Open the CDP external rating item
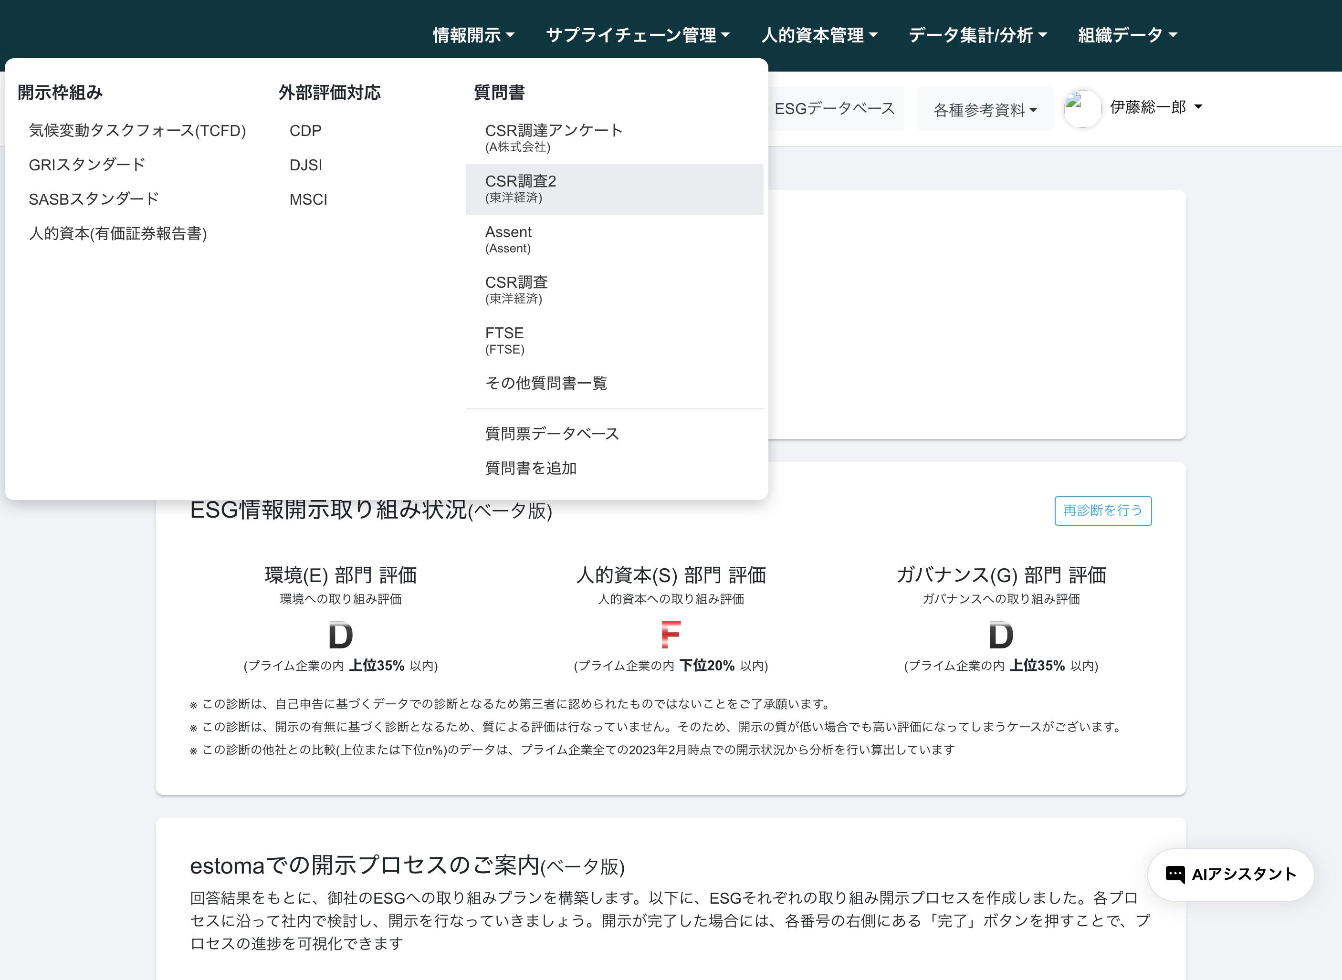This screenshot has width=1342, height=980. click(305, 131)
